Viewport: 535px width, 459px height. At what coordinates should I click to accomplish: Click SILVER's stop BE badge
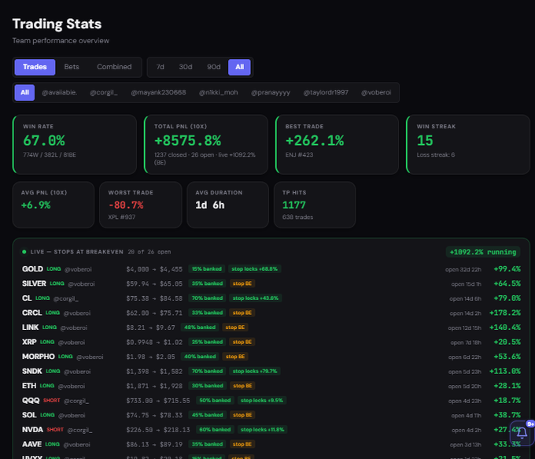coord(242,283)
